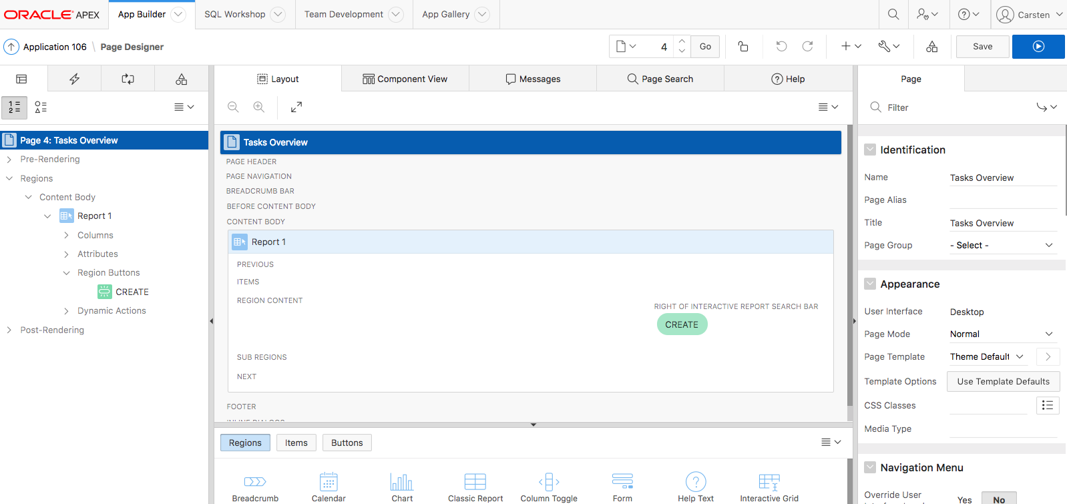
Task: Open the Dynamic Actions lightning tab
Action: 75,79
